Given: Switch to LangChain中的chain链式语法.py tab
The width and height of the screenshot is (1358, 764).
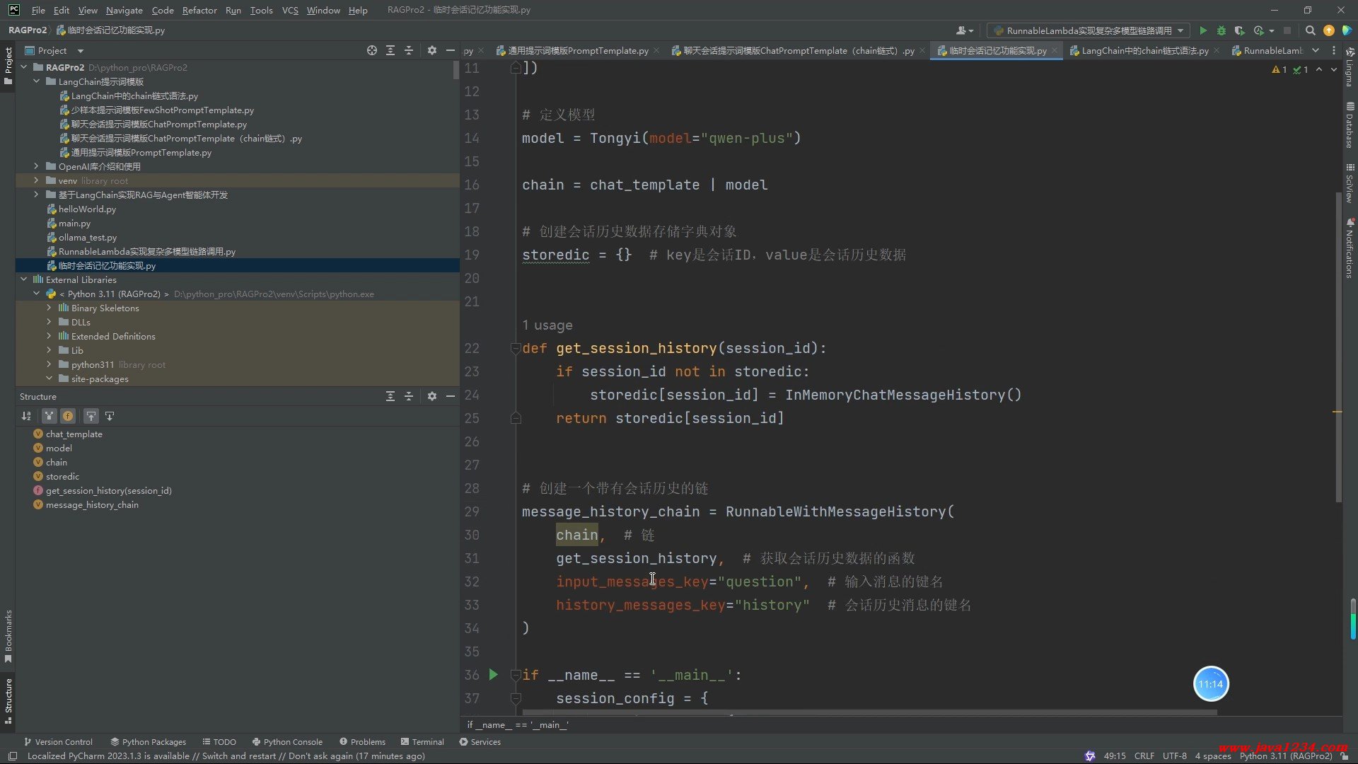Looking at the screenshot, I should (x=1144, y=50).
